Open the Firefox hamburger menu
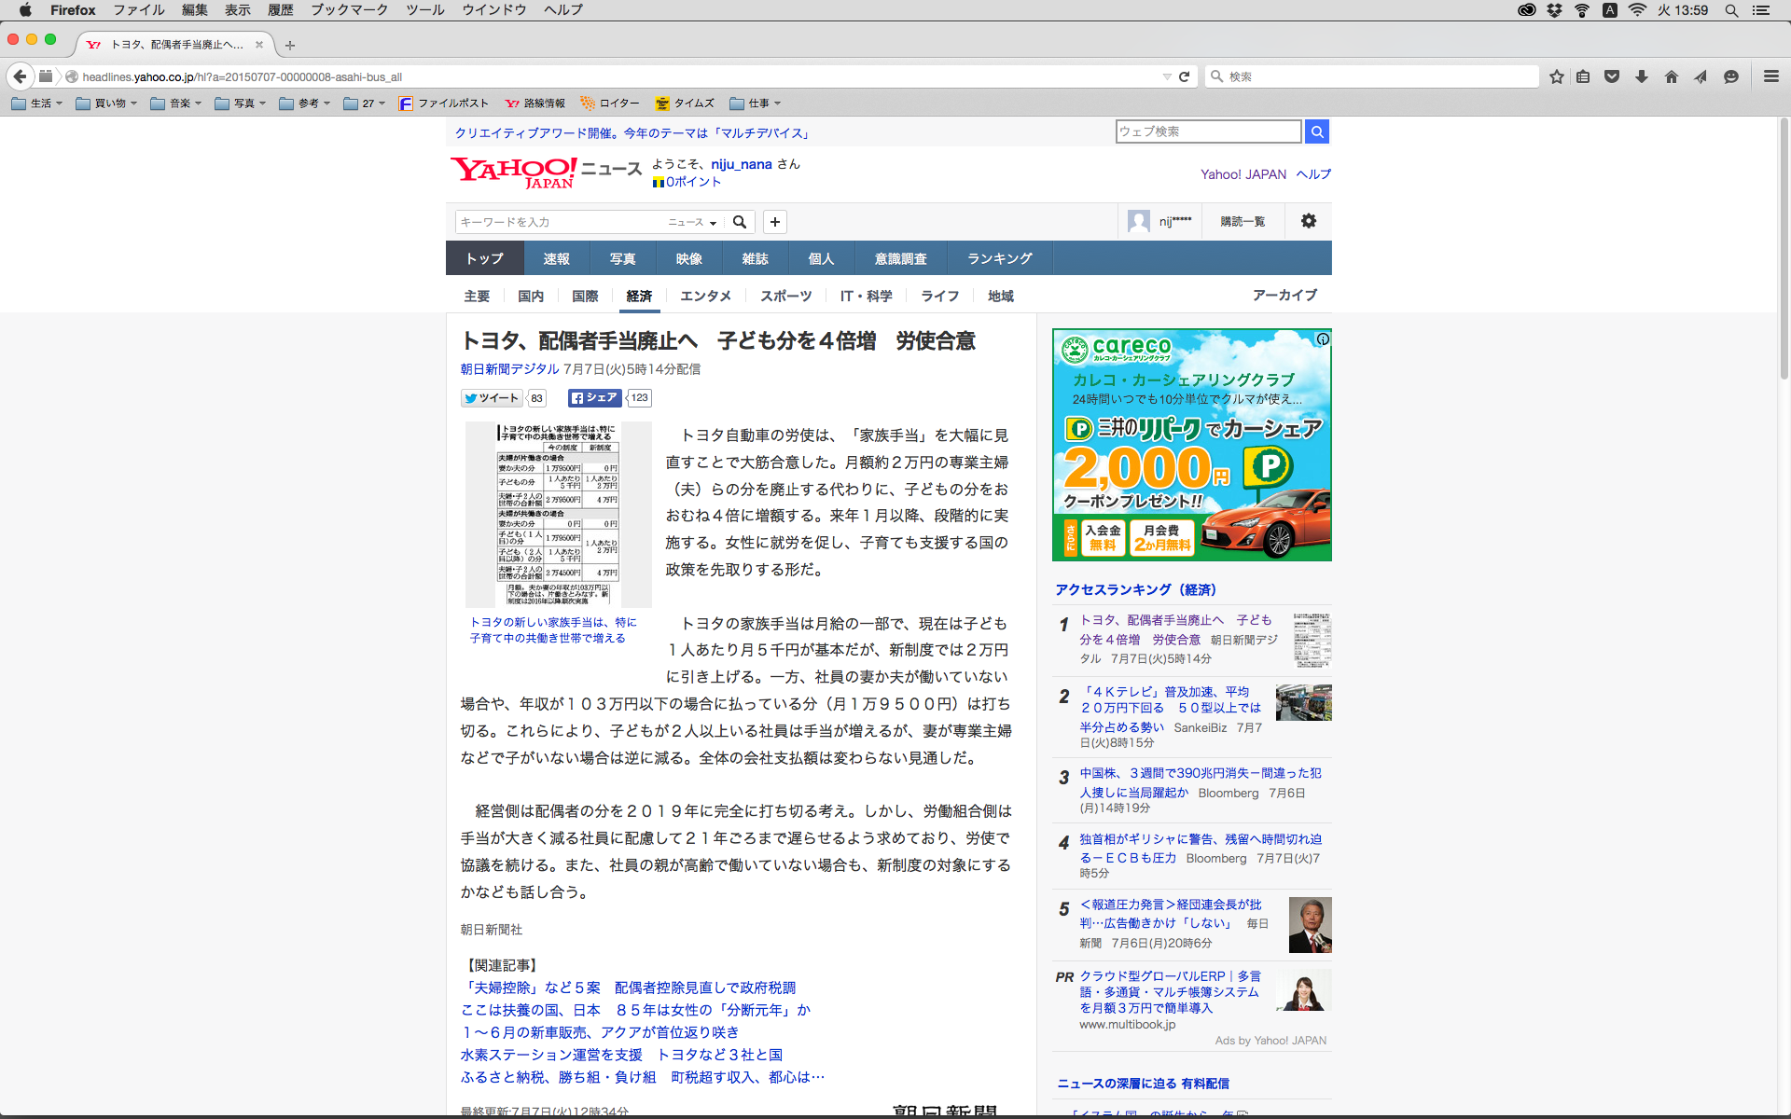 pos(1770,76)
